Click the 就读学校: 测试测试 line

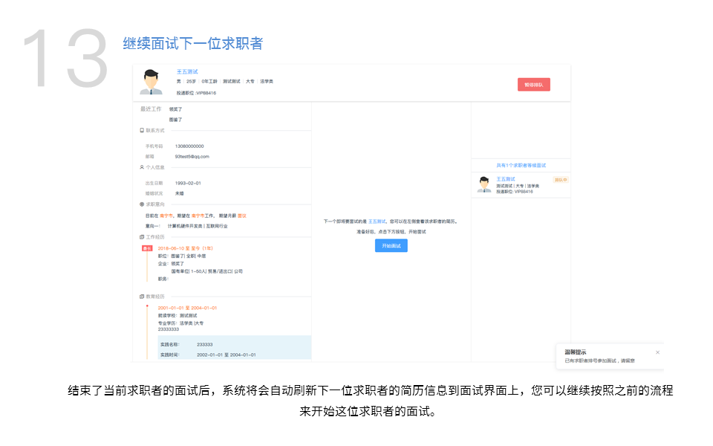point(178,316)
